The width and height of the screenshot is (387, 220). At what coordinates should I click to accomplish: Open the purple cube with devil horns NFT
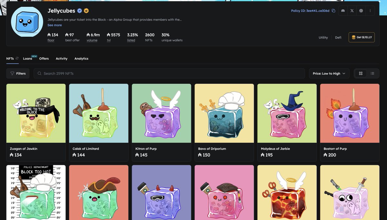click(161, 192)
